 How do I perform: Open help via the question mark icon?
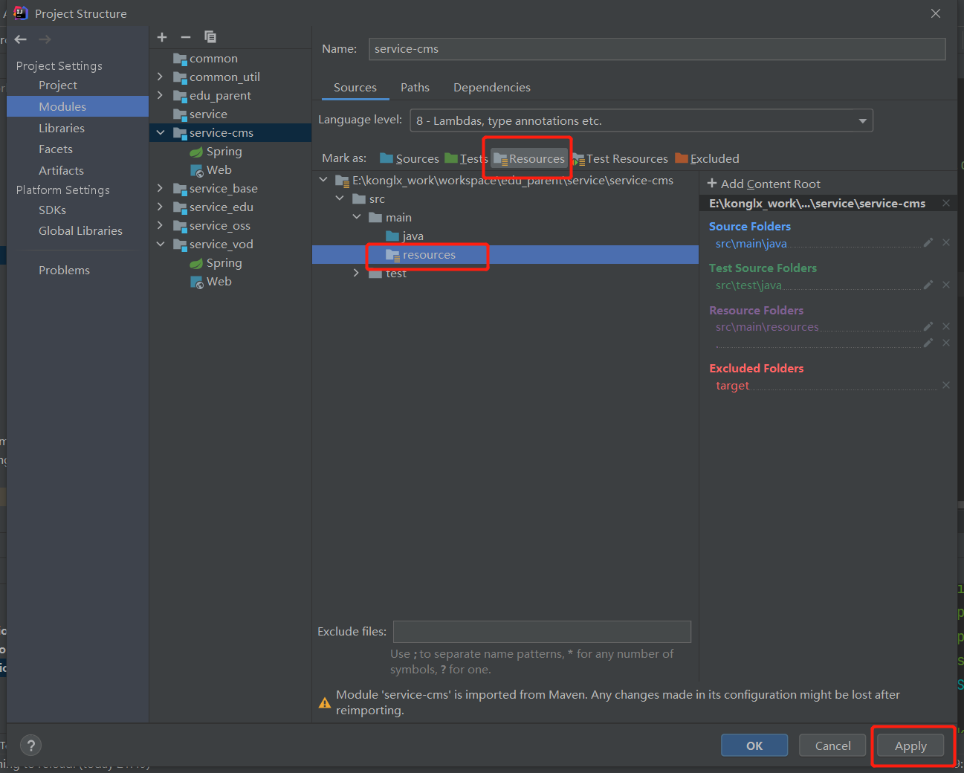[30, 745]
